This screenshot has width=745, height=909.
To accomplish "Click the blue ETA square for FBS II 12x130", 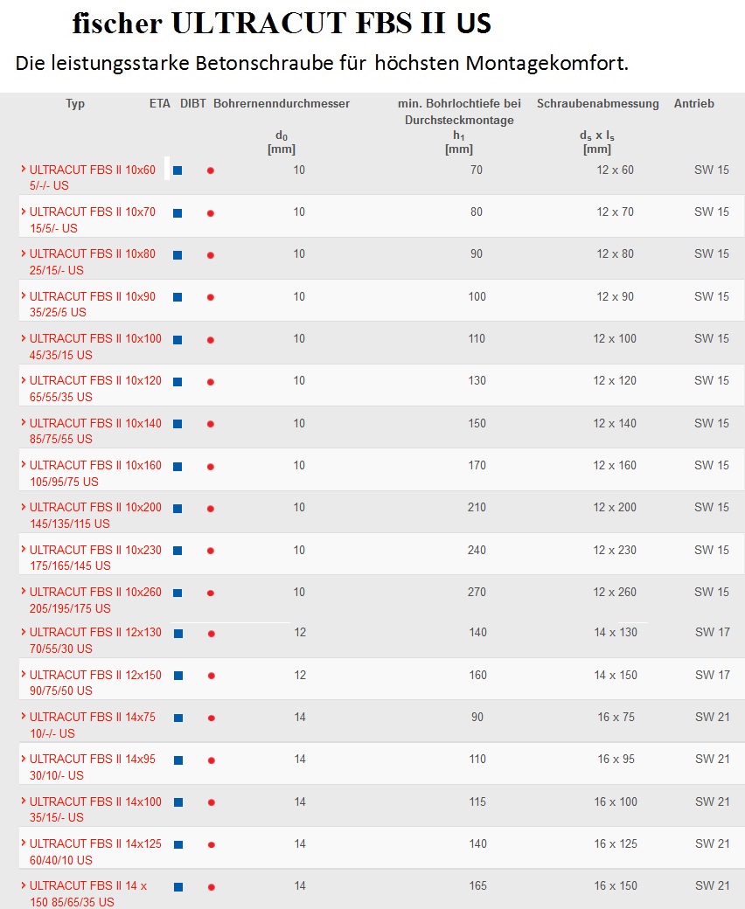I will tap(178, 634).
